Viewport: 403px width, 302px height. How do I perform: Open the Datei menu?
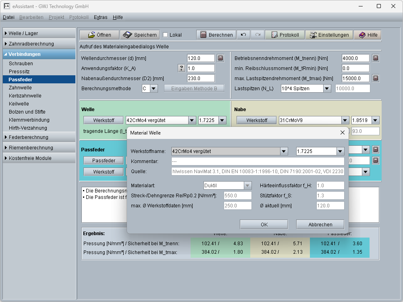[8, 17]
